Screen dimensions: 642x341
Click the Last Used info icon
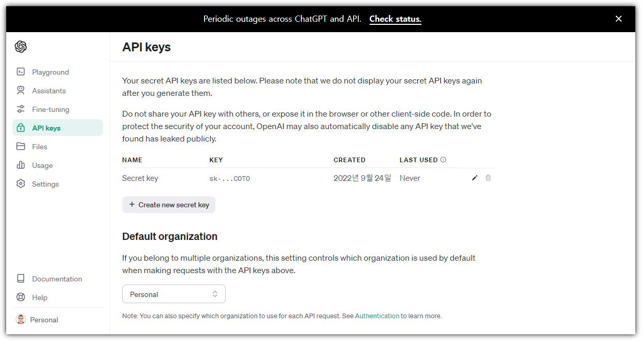(x=443, y=160)
